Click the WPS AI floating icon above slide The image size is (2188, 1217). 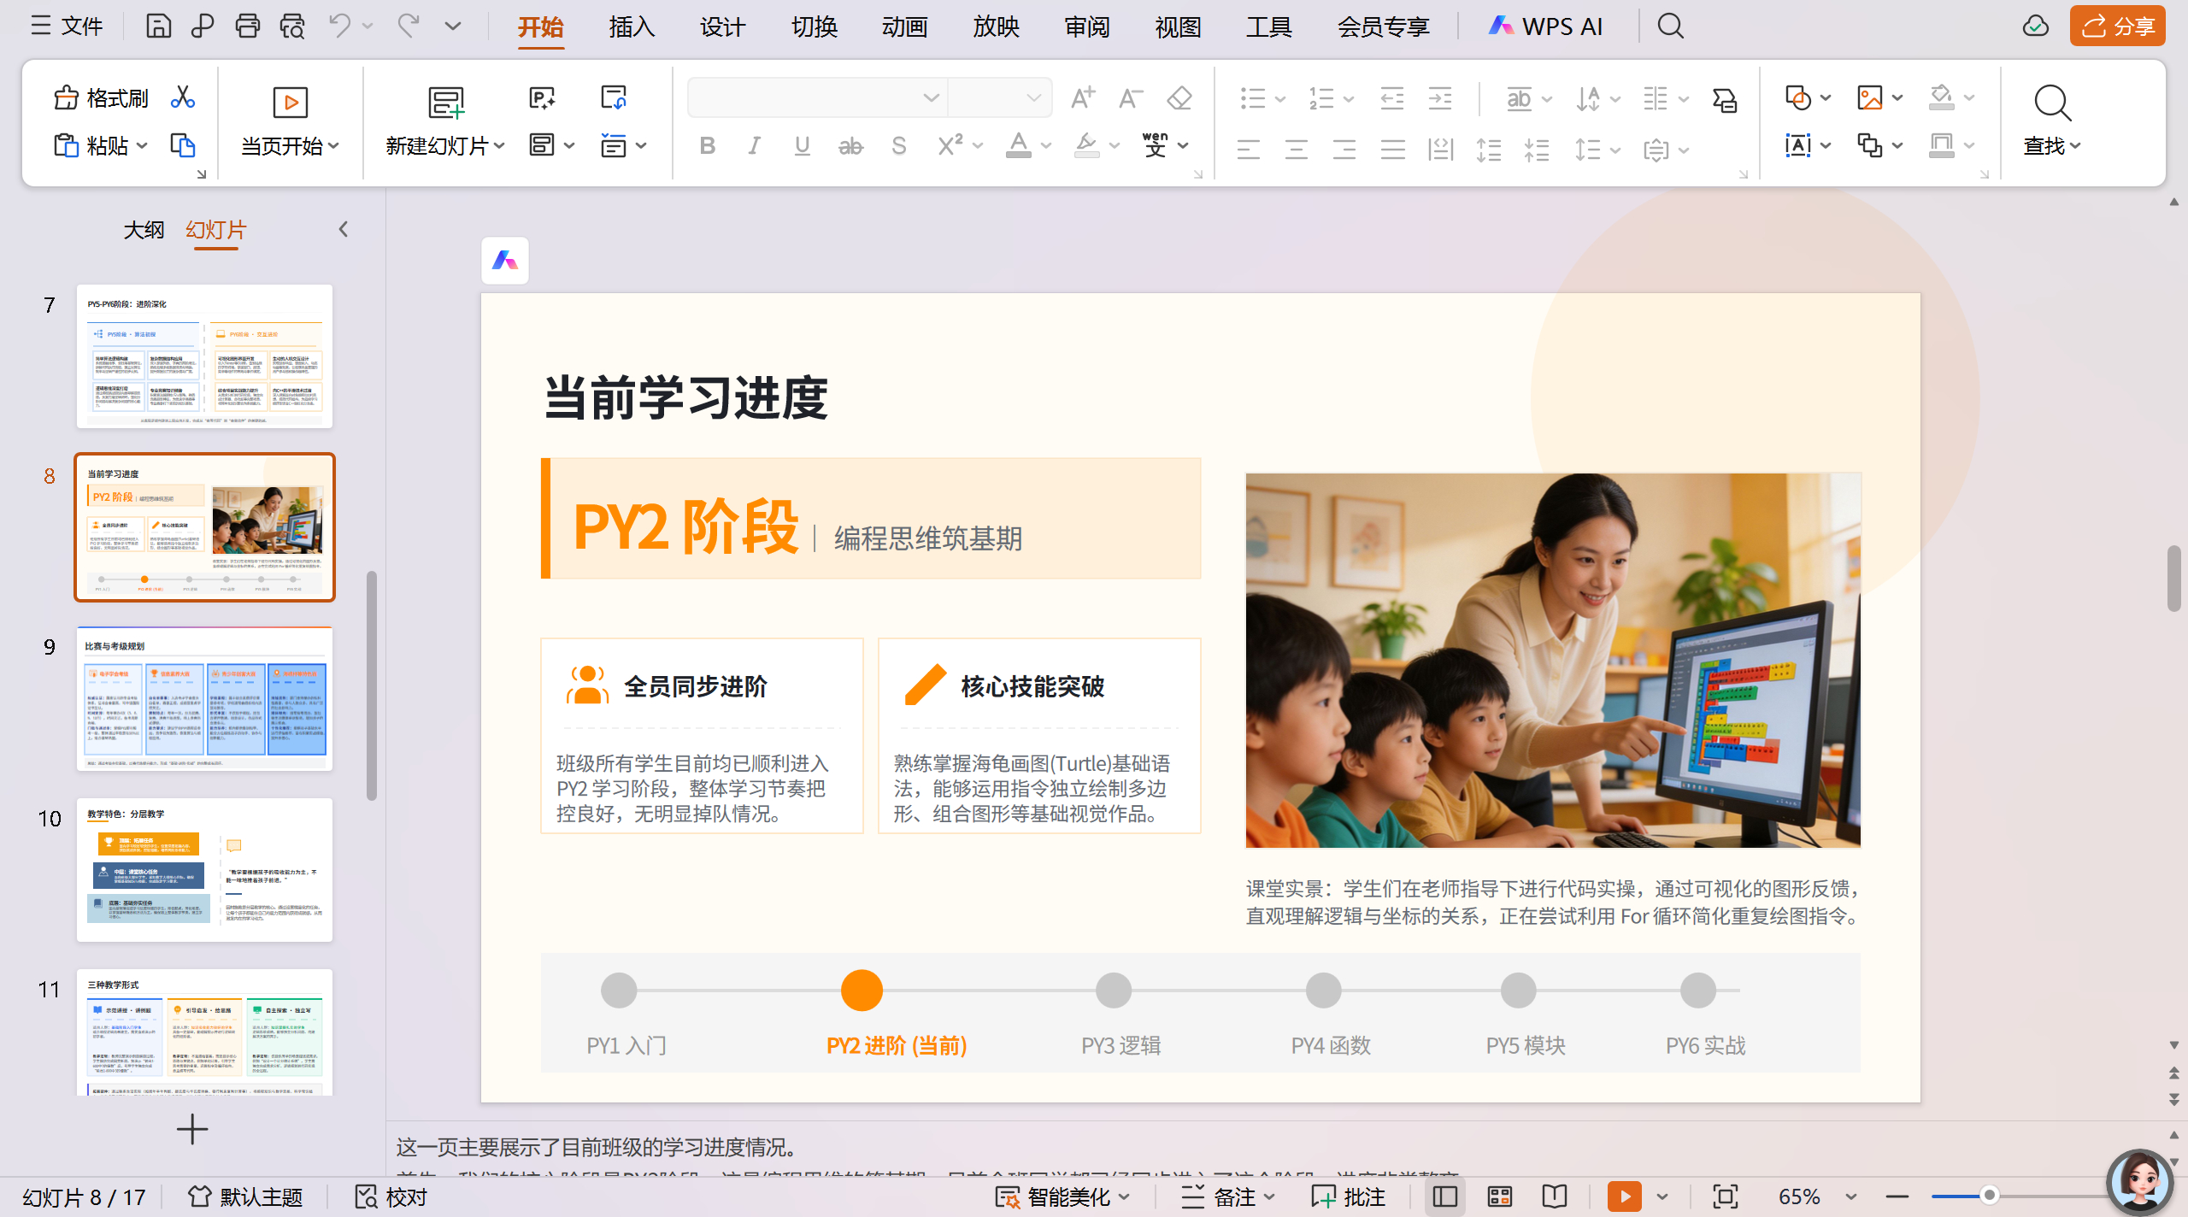click(x=505, y=261)
